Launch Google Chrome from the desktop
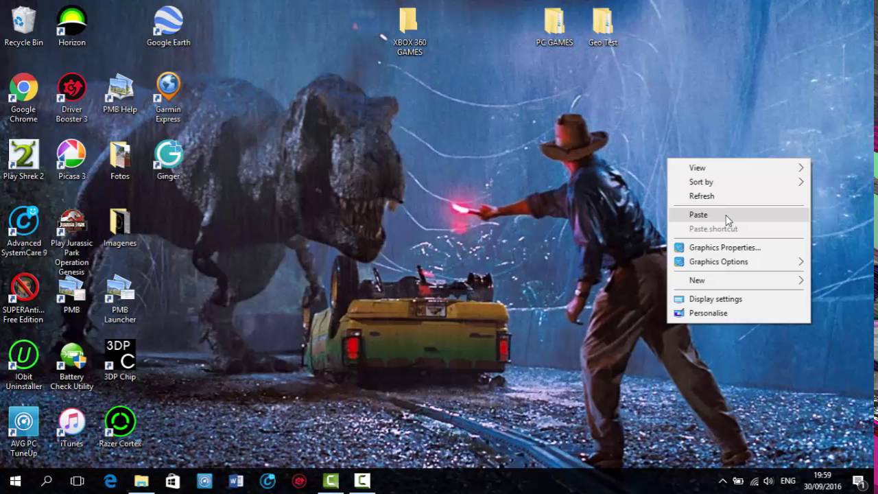The height and width of the screenshot is (494, 878). 23,98
